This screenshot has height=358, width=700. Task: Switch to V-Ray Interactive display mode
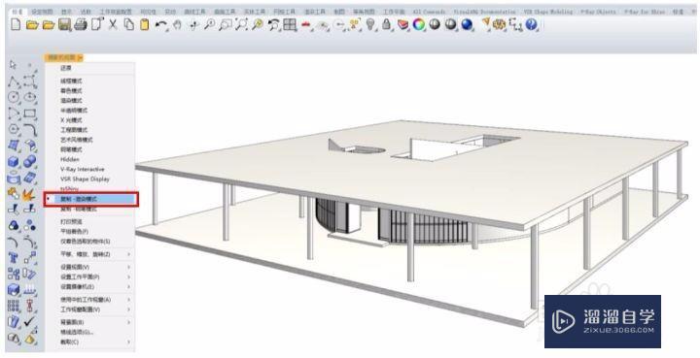(82, 169)
